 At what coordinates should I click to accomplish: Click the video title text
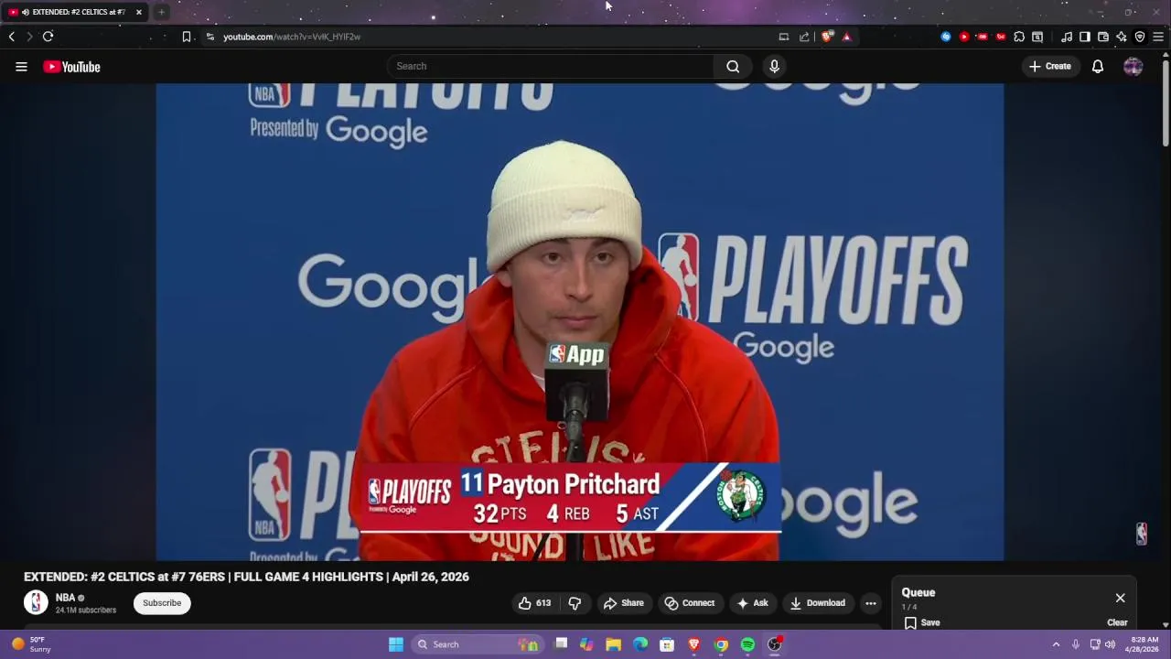click(246, 577)
